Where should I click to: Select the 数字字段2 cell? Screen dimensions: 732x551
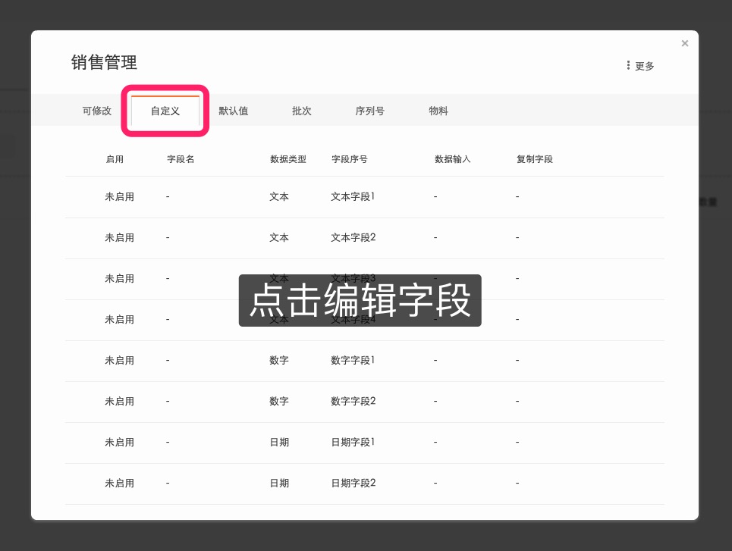point(353,402)
